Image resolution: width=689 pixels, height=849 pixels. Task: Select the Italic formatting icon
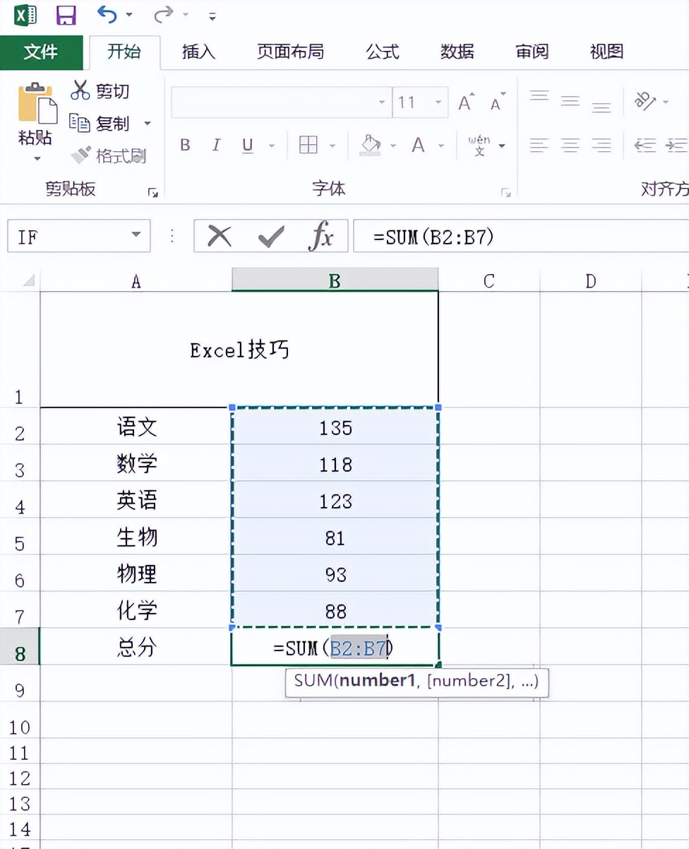click(216, 146)
